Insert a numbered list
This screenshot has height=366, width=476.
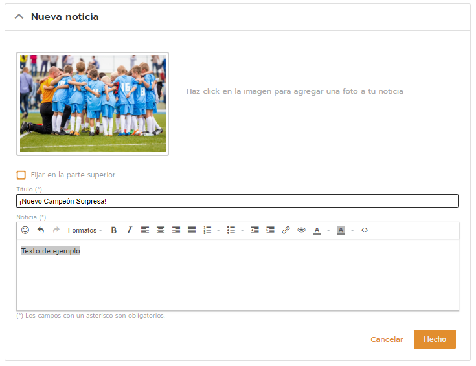coord(207,230)
